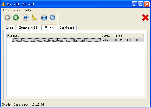
Task: Switch to the Events (398) tab
Action: click(x=29, y=28)
